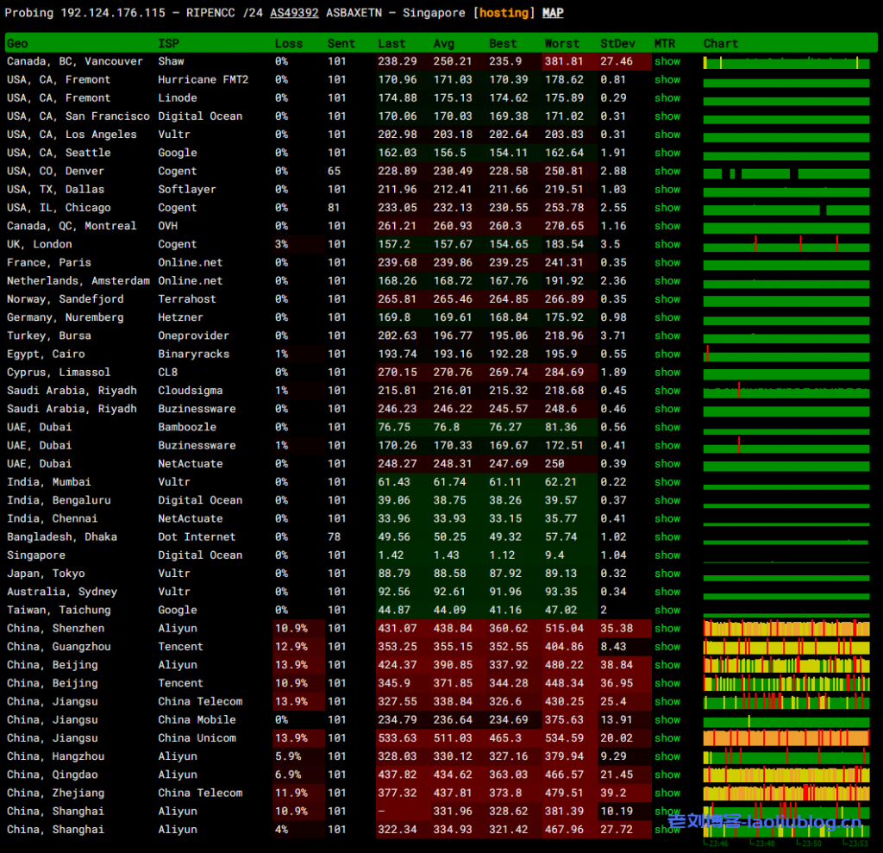Click the latency chart for USA, CO, Denver
Image resolution: width=883 pixels, height=853 pixels.
(786, 172)
